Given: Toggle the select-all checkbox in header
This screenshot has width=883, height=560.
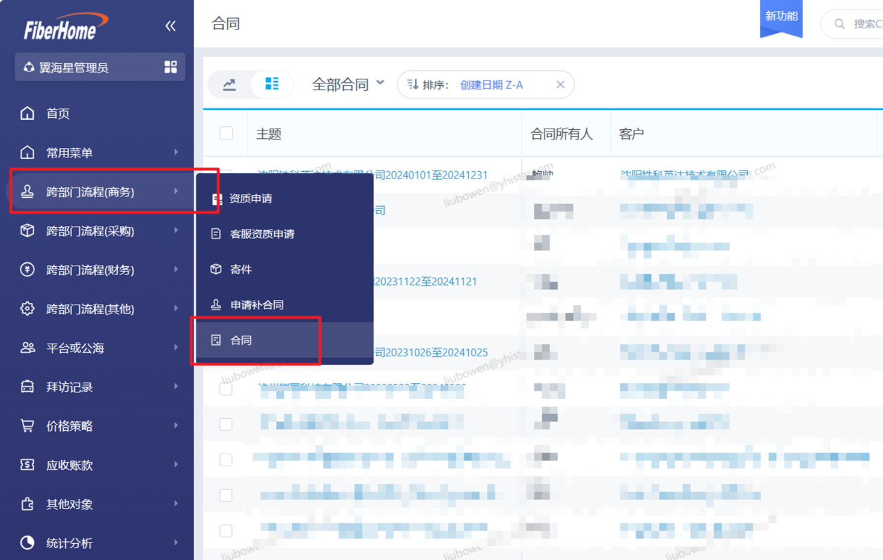Looking at the screenshot, I should (x=226, y=133).
